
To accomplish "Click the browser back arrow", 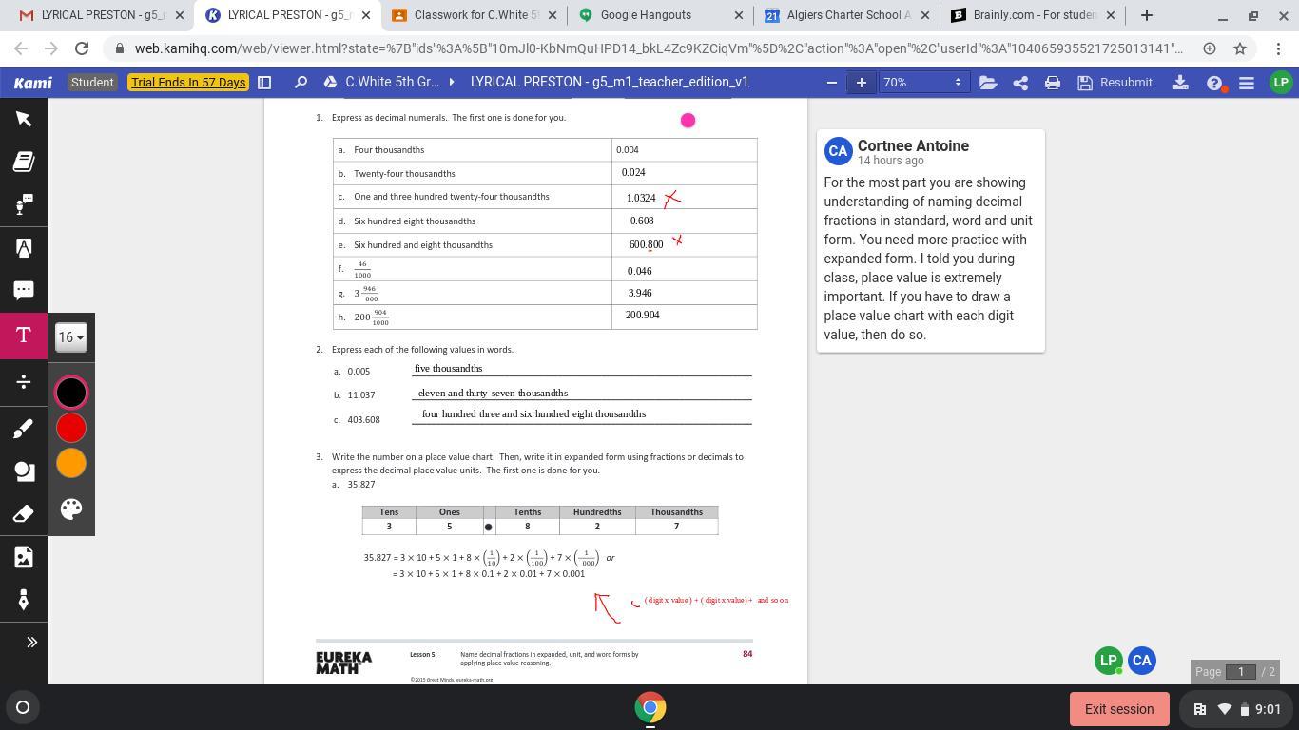I will [x=21, y=48].
